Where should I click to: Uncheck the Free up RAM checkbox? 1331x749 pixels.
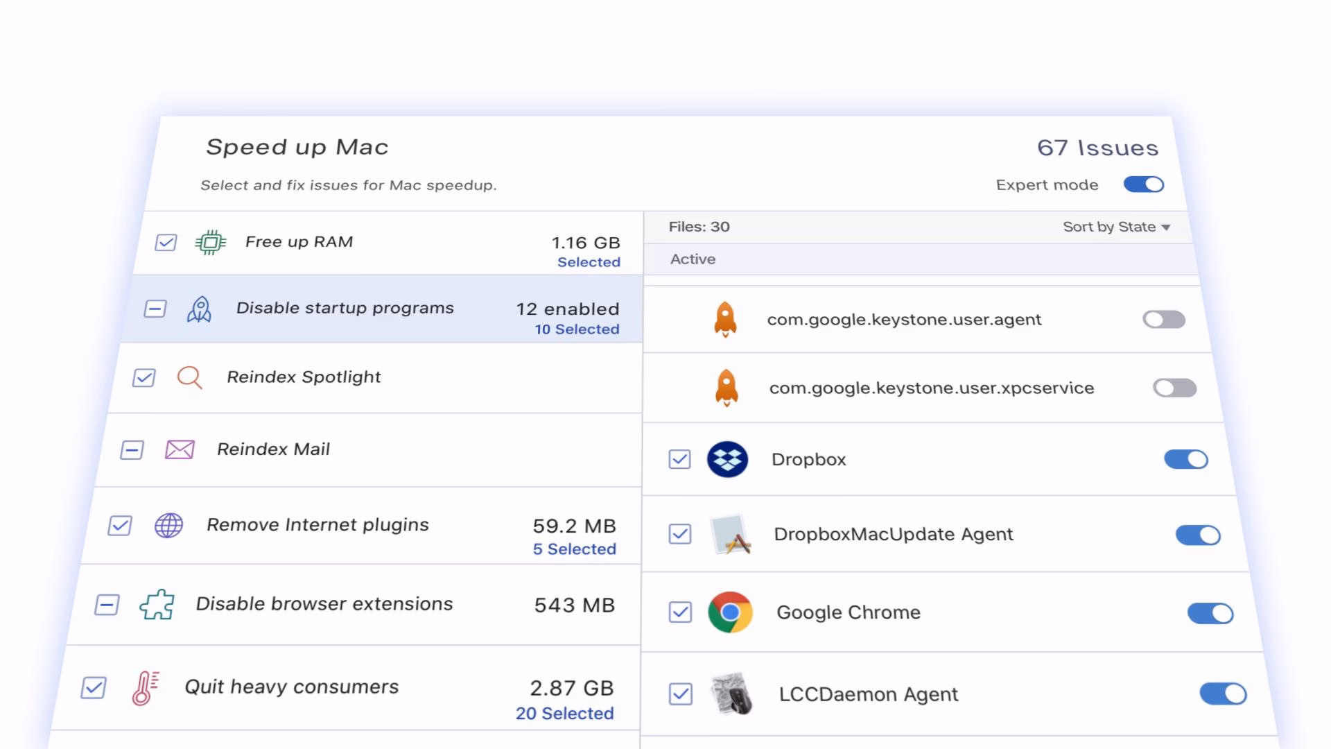[x=166, y=243]
